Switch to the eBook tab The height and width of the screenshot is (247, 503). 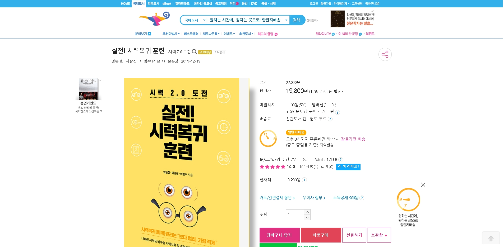pos(167,4)
